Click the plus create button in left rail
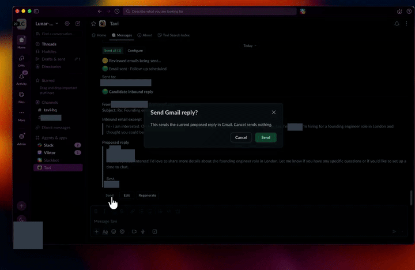This screenshot has width=415, height=270. pos(21,205)
